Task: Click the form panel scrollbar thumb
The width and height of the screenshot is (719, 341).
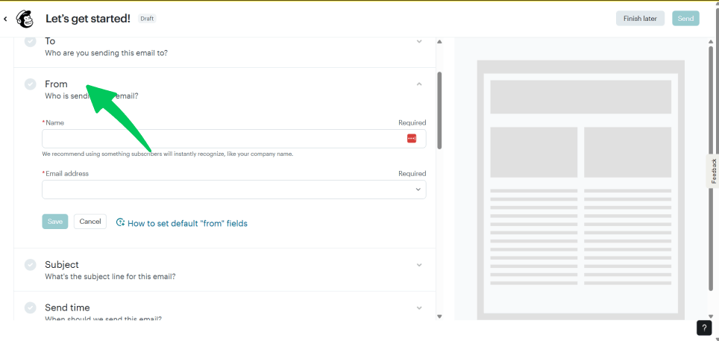Action: coord(439,110)
